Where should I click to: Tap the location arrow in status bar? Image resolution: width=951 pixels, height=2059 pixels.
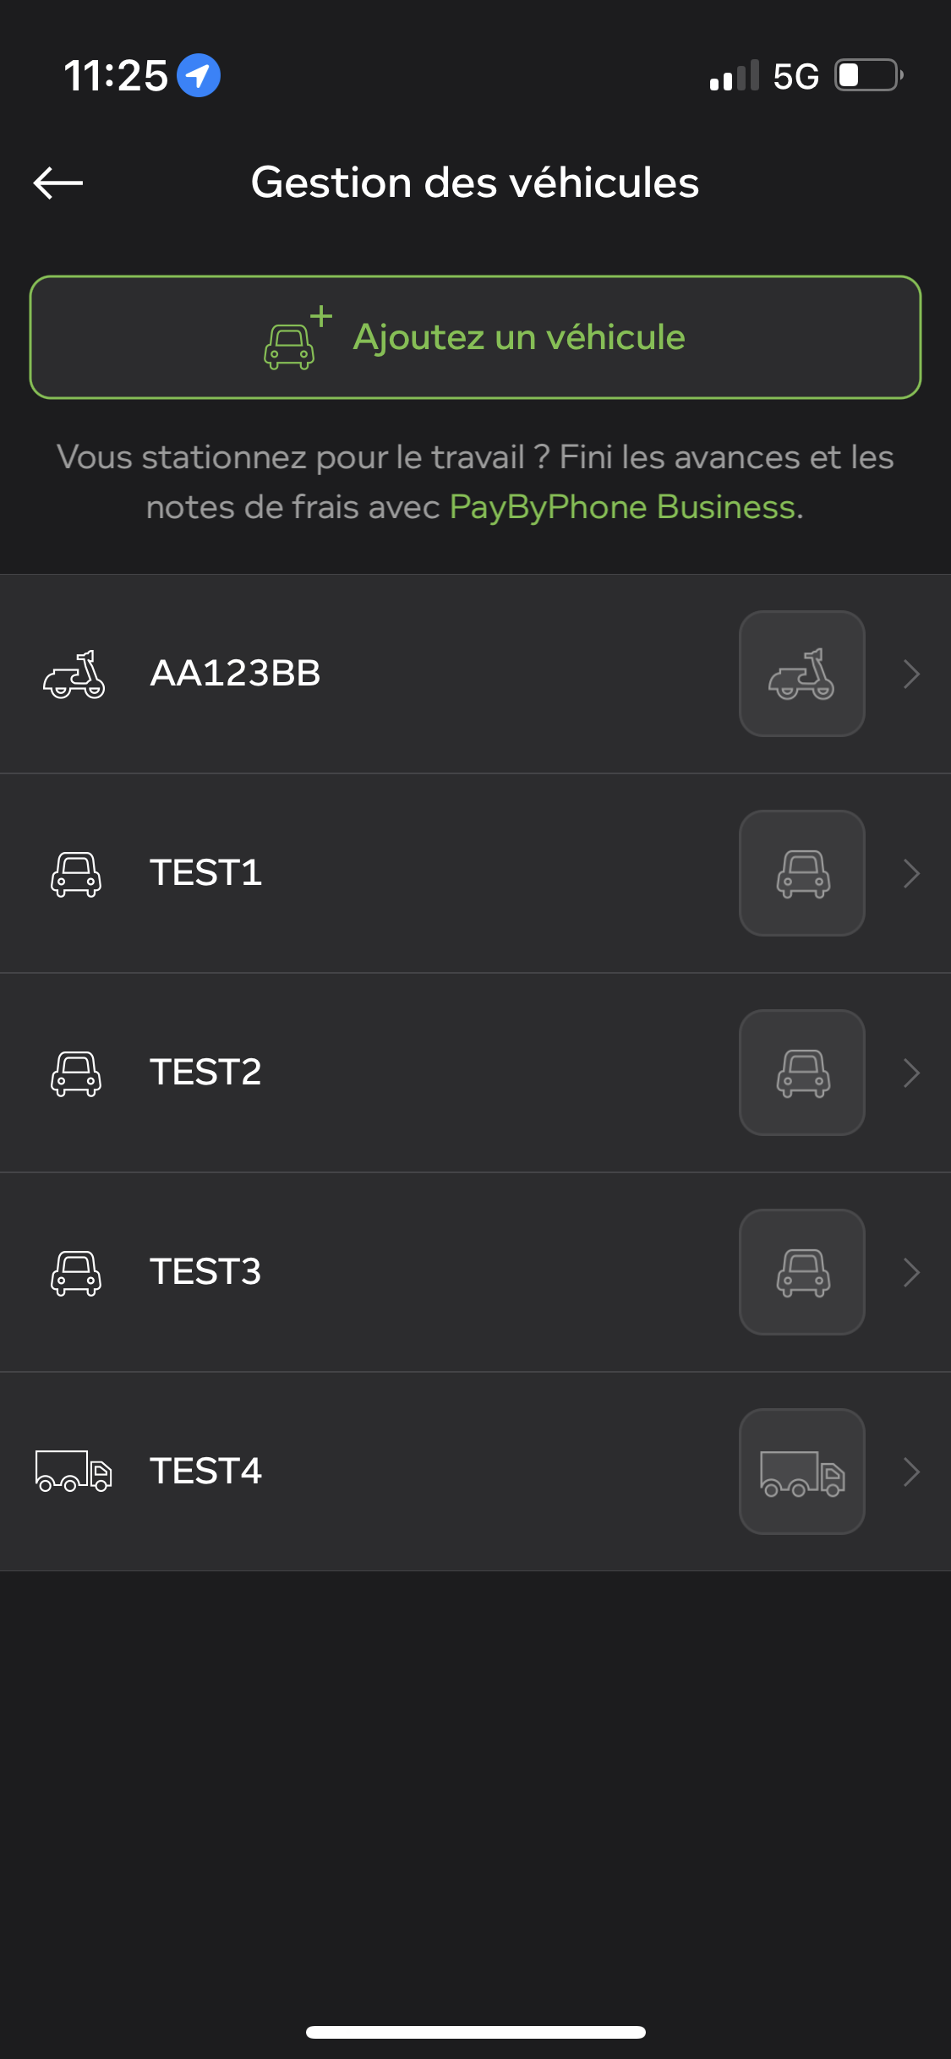pyautogui.click(x=199, y=75)
